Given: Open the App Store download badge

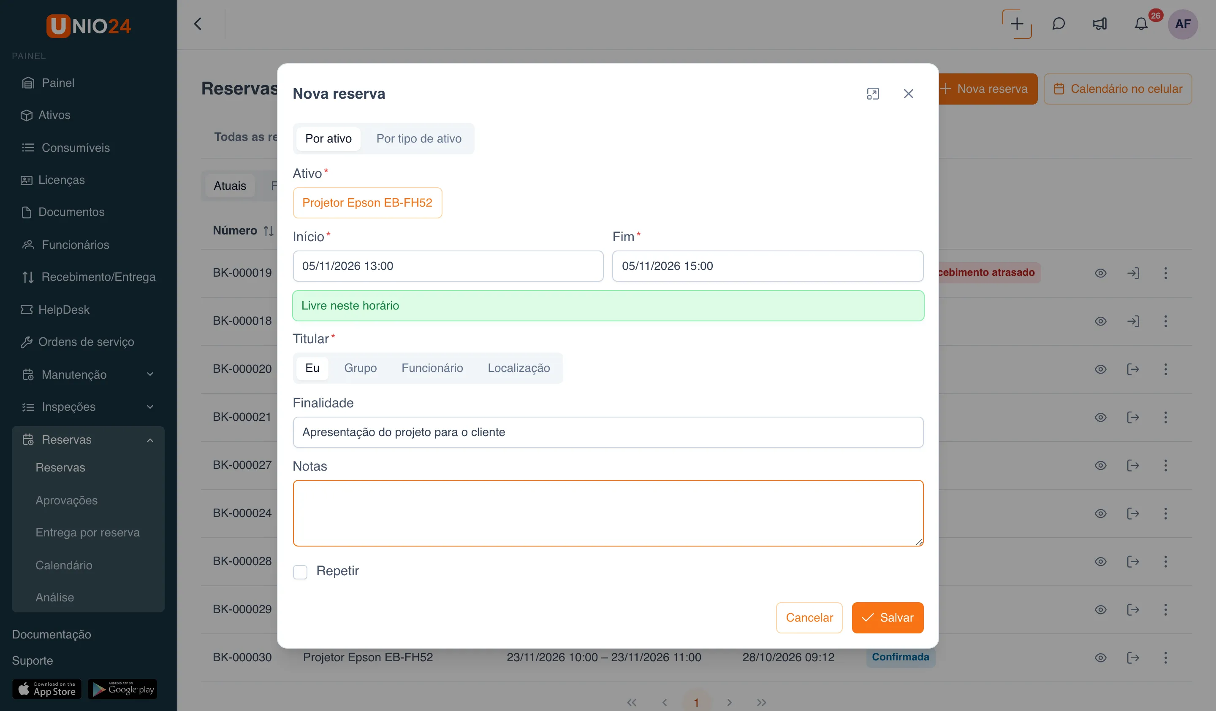Looking at the screenshot, I should pos(47,689).
